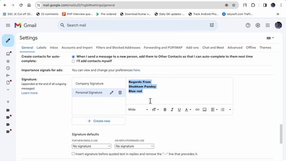
Task: Open PHP Interview que... bookmark
Action: tap(77, 14)
